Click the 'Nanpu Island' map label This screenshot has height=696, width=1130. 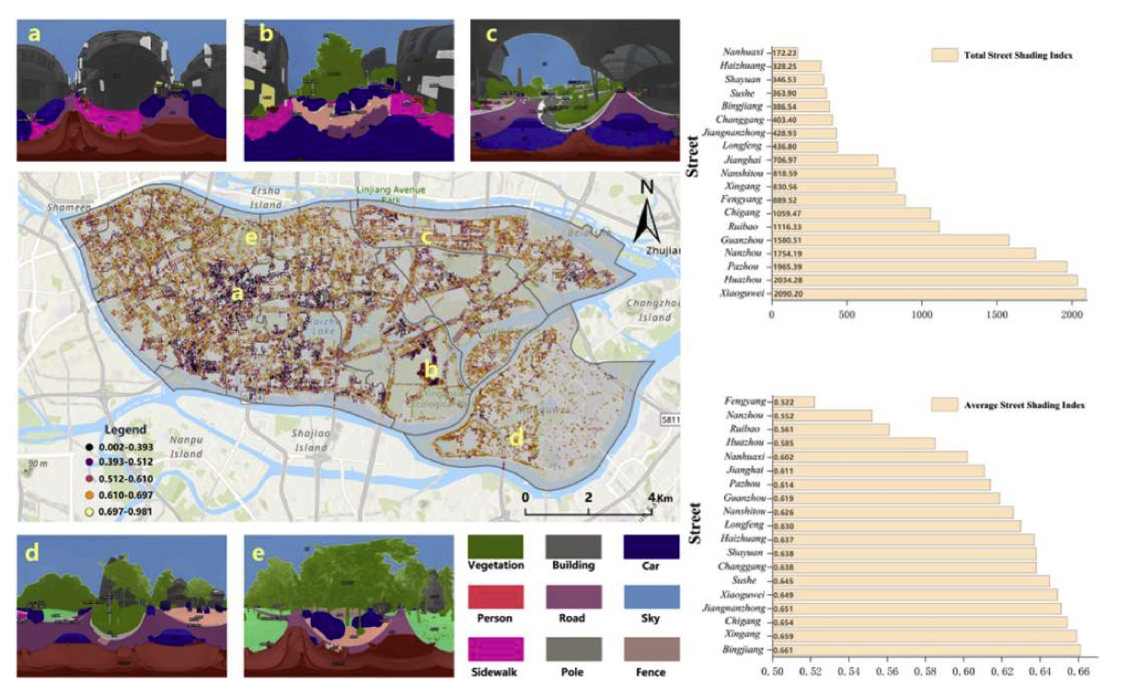point(185,448)
